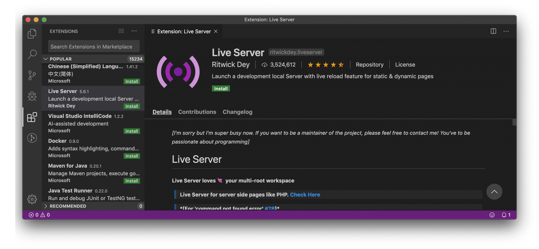The width and height of the screenshot is (539, 249).
Task: Open the Debug bug icon in activity bar
Action: (32, 96)
